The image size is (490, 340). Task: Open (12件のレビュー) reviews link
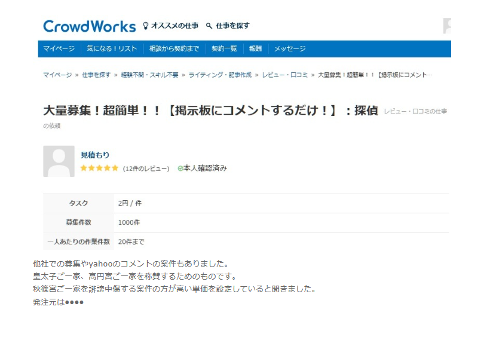click(x=146, y=169)
